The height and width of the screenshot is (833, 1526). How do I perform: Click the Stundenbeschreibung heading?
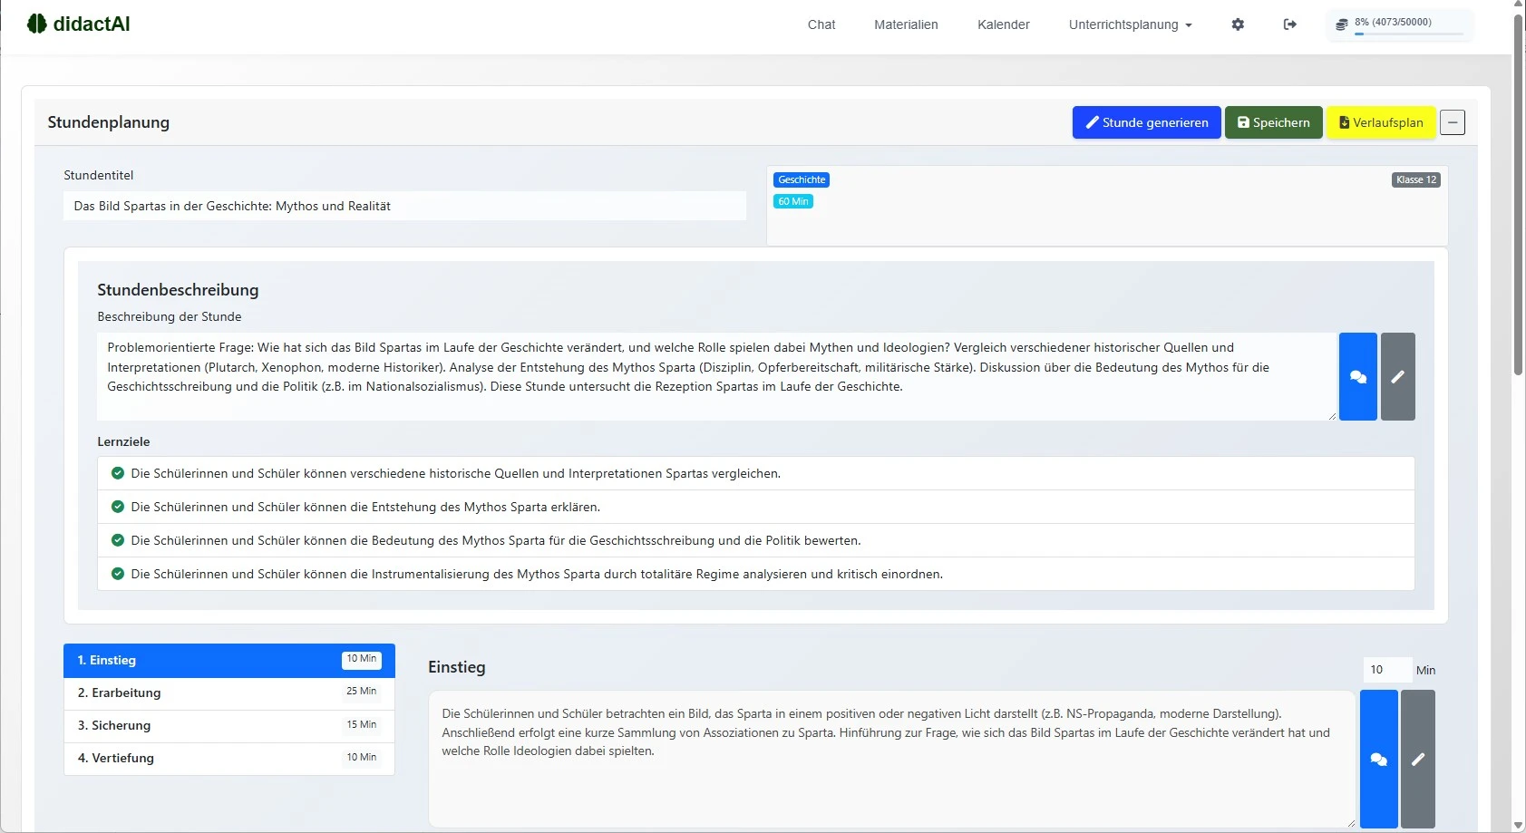tap(178, 290)
